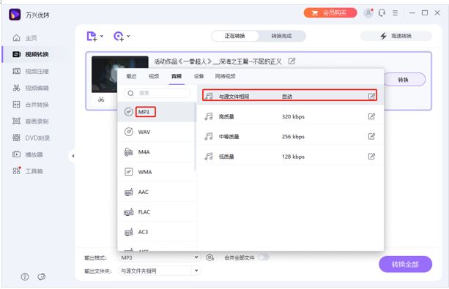This screenshot has height=289, width=449.
Task: Click the 转换全部 button
Action: point(405,264)
